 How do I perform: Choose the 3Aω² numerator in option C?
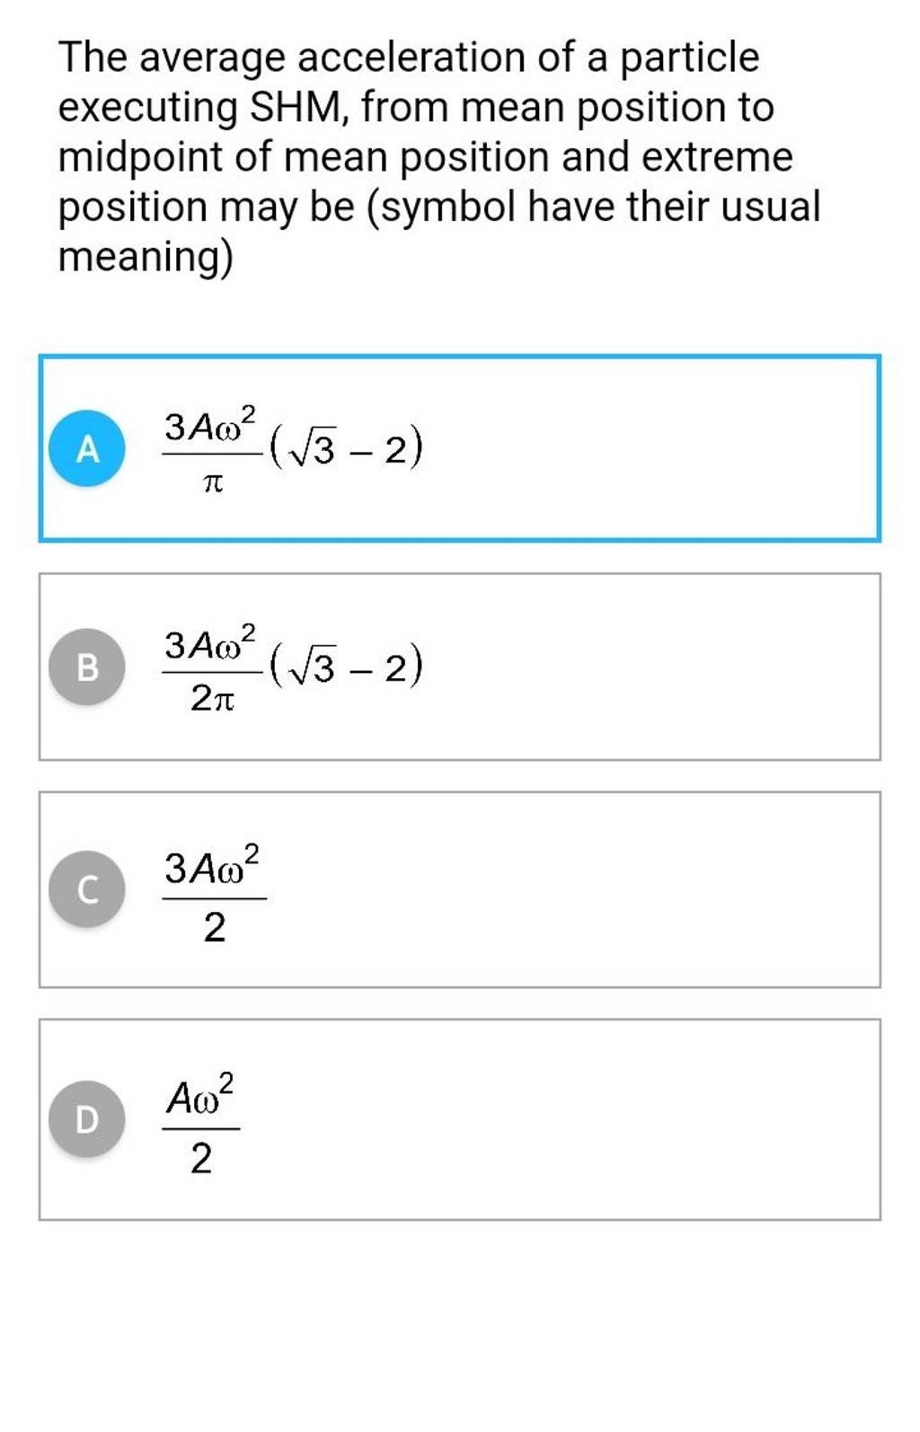[x=214, y=866]
